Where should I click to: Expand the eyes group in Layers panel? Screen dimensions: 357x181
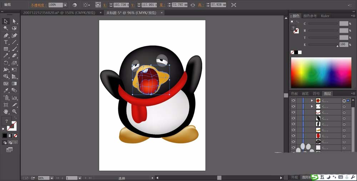(x=312, y=106)
